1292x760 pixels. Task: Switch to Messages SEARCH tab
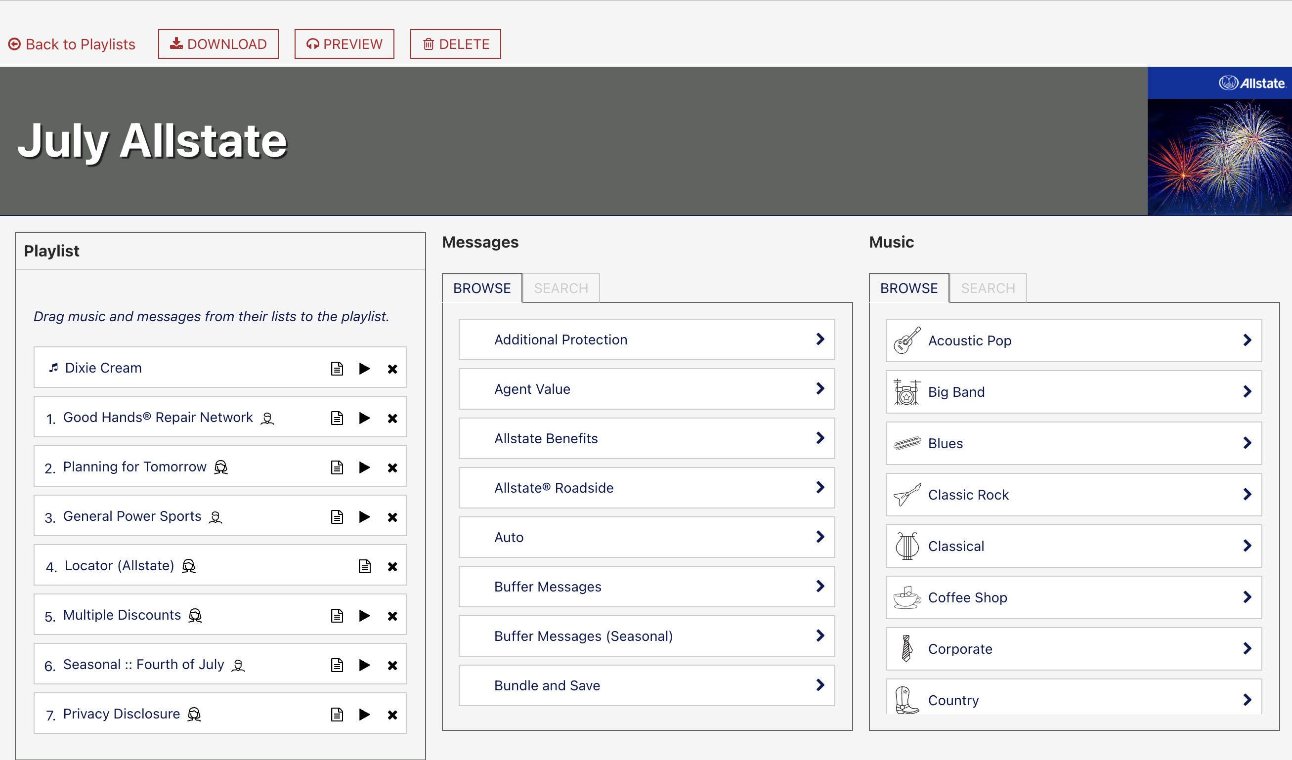coord(561,289)
